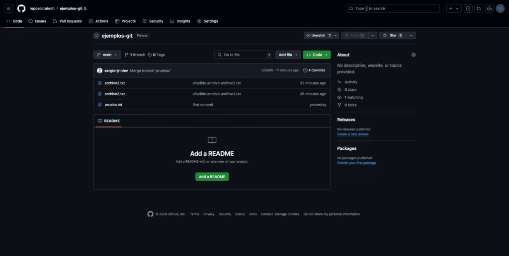Screen dimensions: 509x256
Task: Click the plus create-new button
Action: tap(450, 8)
